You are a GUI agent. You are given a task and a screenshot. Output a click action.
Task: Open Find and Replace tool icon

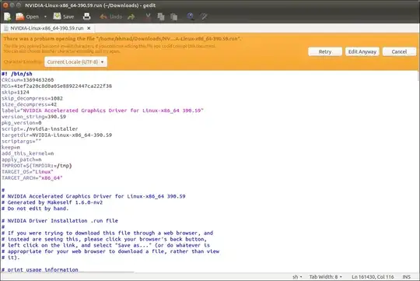[x=204, y=16]
